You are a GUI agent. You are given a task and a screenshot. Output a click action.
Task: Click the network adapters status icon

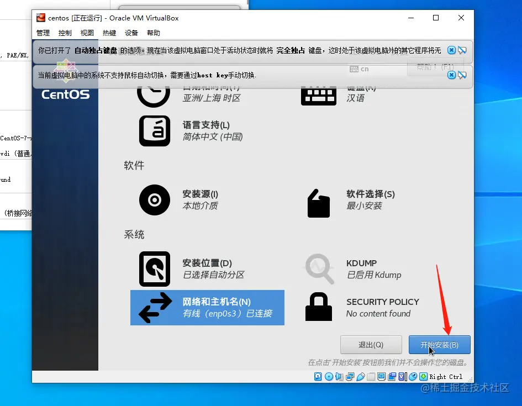pyautogui.click(x=350, y=377)
